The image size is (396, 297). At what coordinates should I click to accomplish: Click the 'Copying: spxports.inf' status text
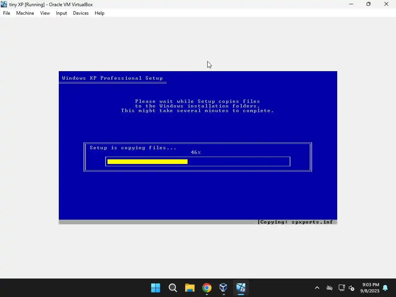(x=297, y=222)
